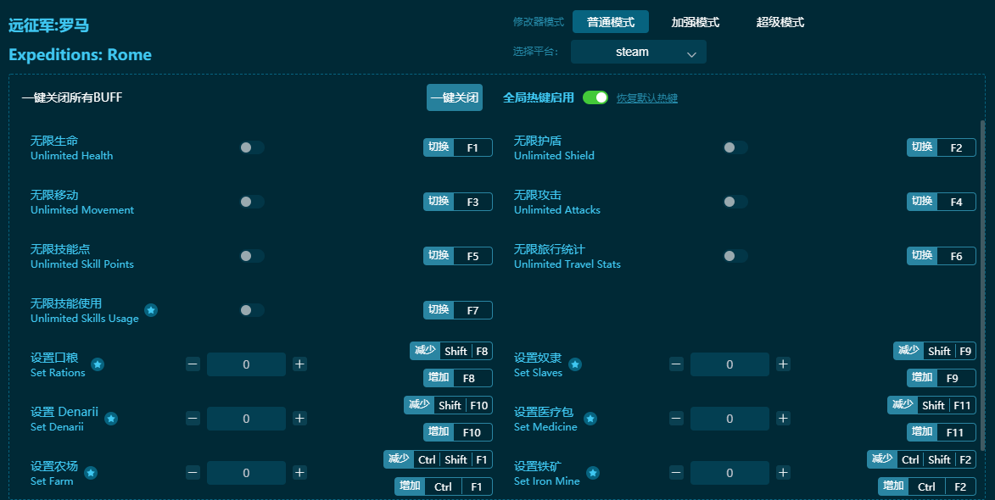Click the 恢复默认热键 link
995x500 pixels.
click(x=646, y=98)
